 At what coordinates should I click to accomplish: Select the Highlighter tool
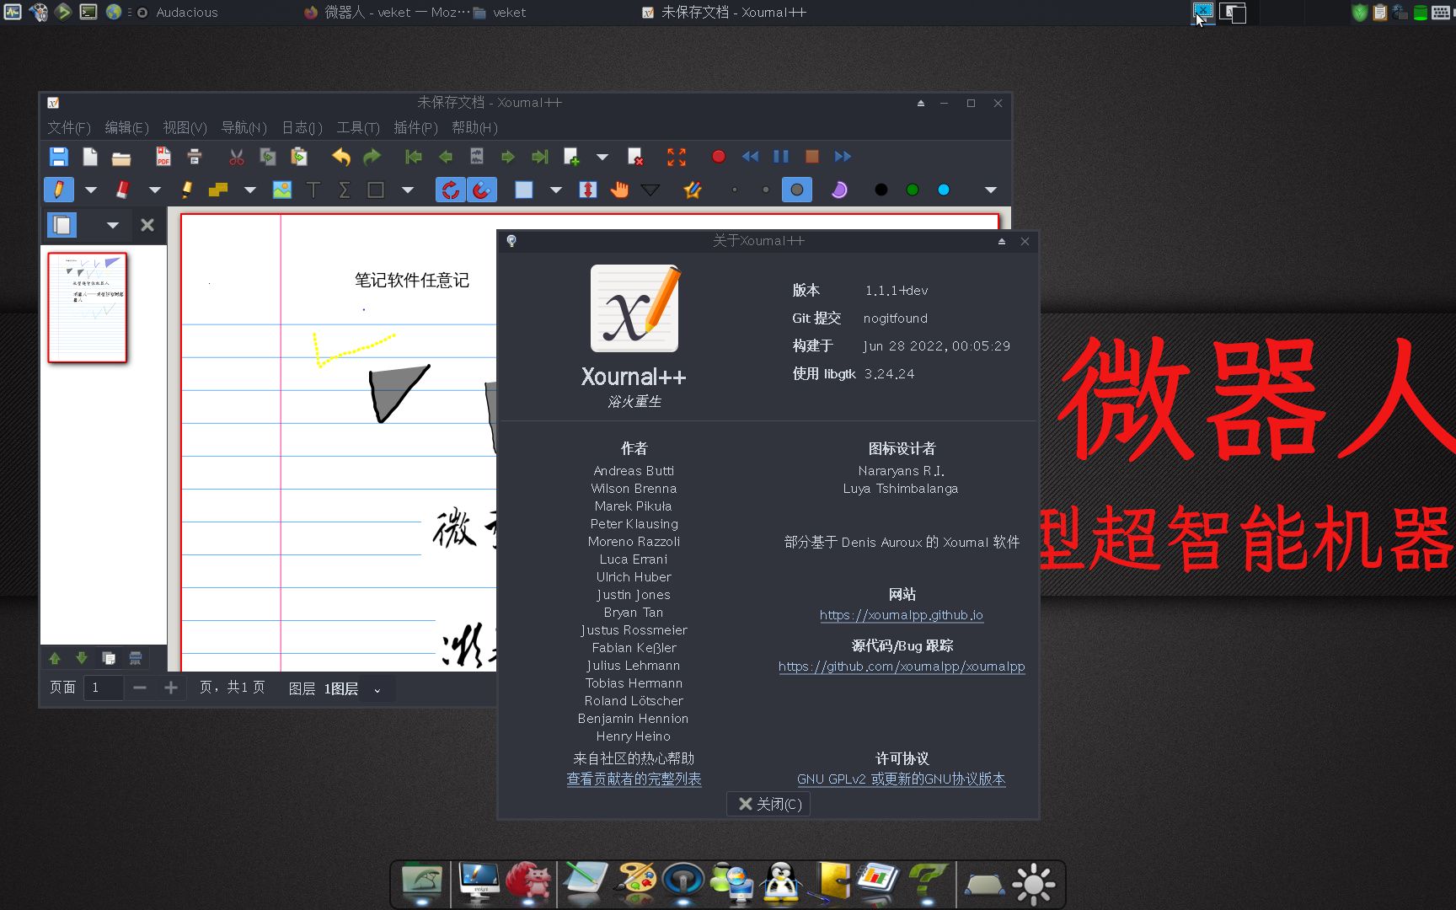click(187, 190)
